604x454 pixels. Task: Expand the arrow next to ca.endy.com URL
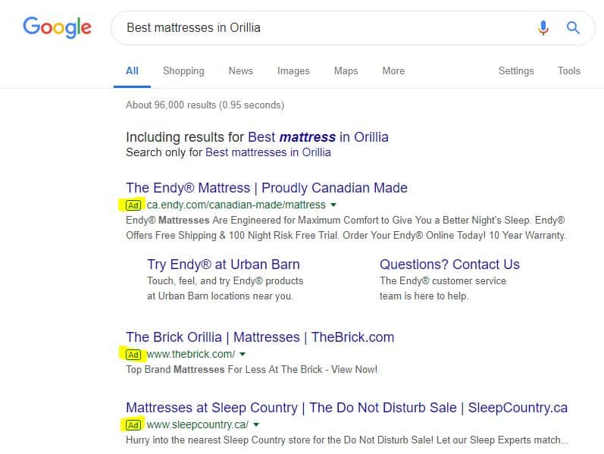pos(333,205)
